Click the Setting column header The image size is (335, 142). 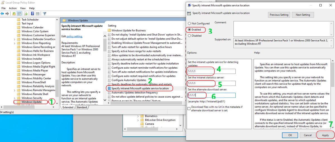tap(112, 26)
